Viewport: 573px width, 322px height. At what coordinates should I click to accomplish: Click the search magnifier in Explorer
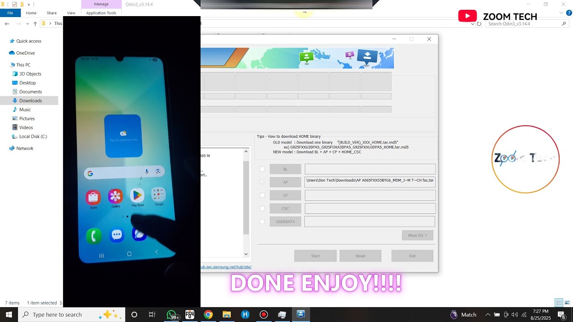pyautogui.click(x=564, y=24)
